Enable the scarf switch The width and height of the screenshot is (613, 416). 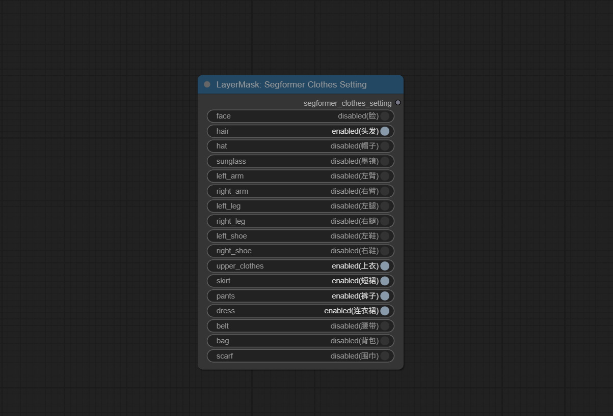[x=385, y=356]
